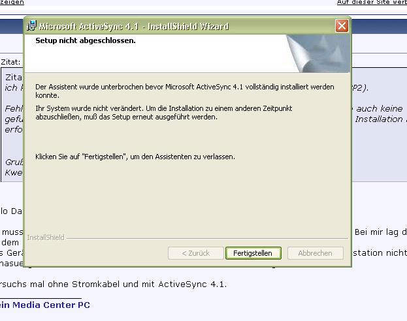Image resolution: width=407 pixels, height=321 pixels.
Task: Click the Fertigstellen button
Action: [253, 253]
